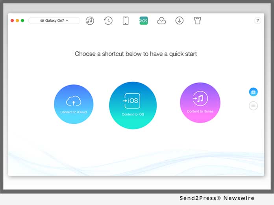274x205 pixels.
Task: Close the window with red button
Action: point(12,20)
